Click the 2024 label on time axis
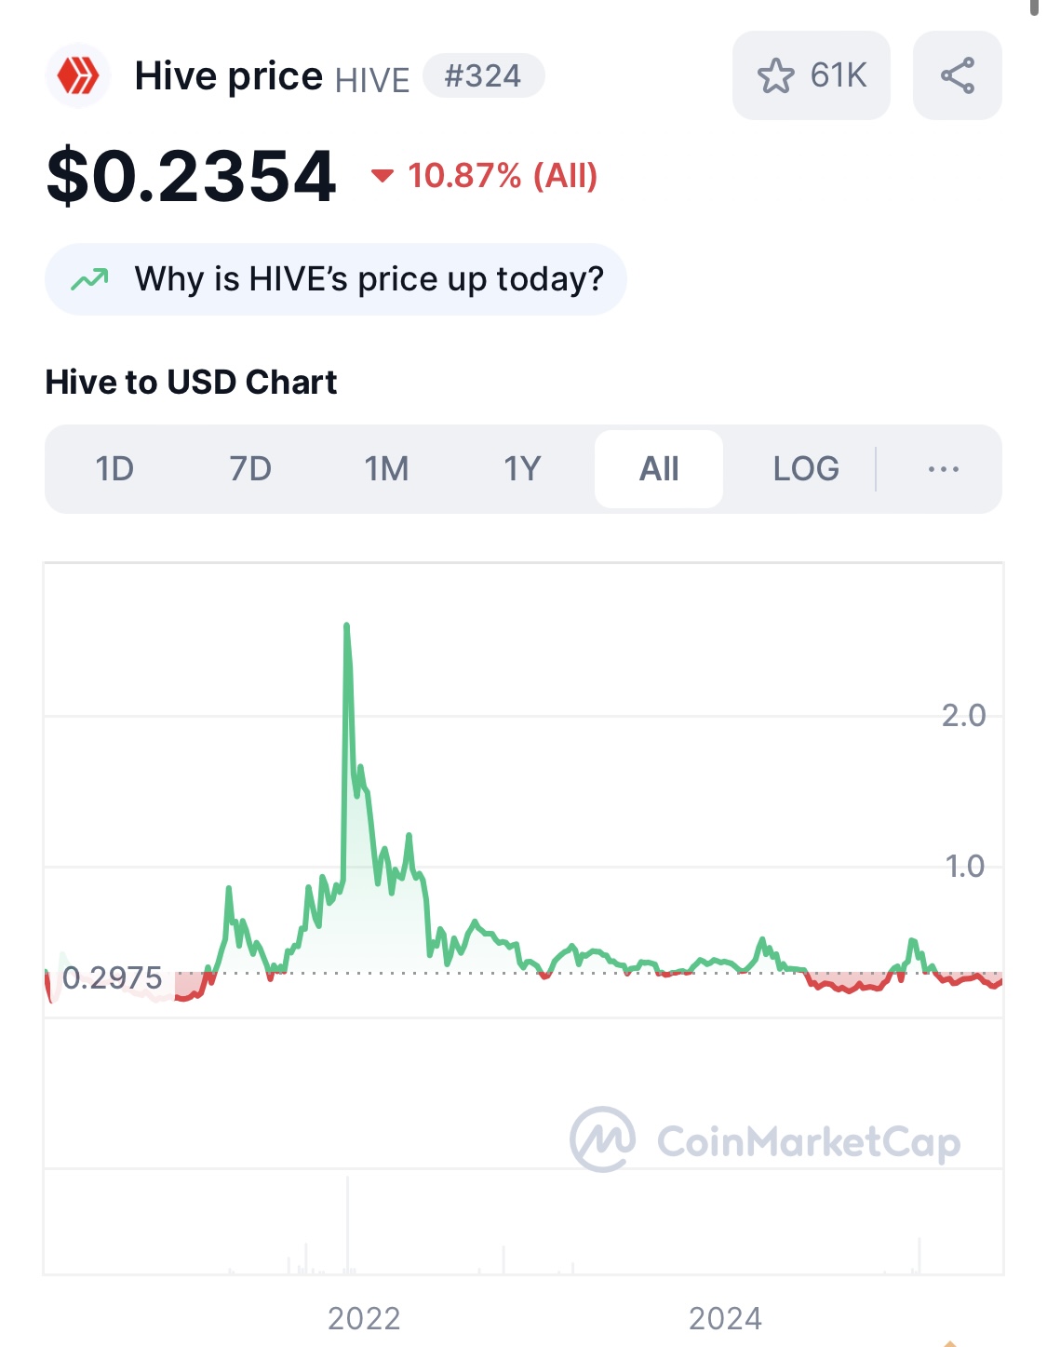Image resolution: width=1047 pixels, height=1347 pixels. point(725,1318)
